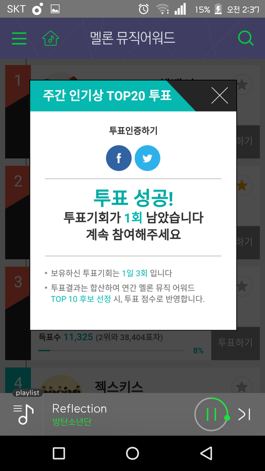
Task: Tap the 젝스키스 artist thumbnail
Action: coord(61,384)
